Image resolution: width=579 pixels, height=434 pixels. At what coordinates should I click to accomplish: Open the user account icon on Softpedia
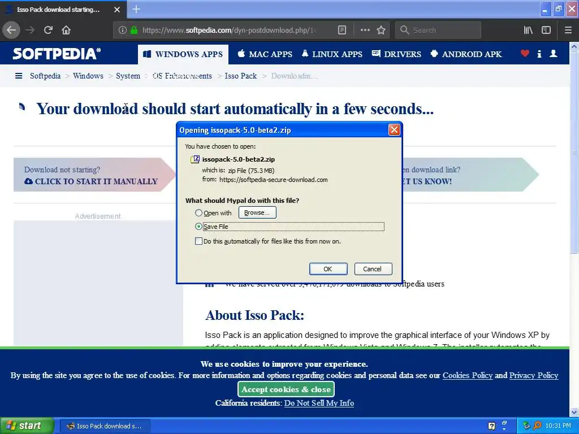pyautogui.click(x=553, y=54)
